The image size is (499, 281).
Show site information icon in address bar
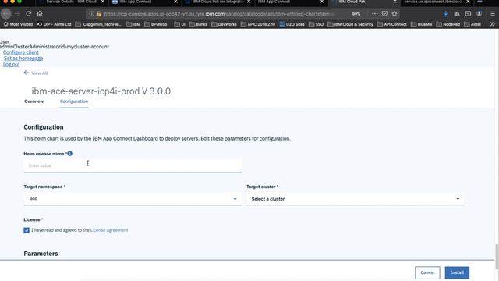[91, 14]
